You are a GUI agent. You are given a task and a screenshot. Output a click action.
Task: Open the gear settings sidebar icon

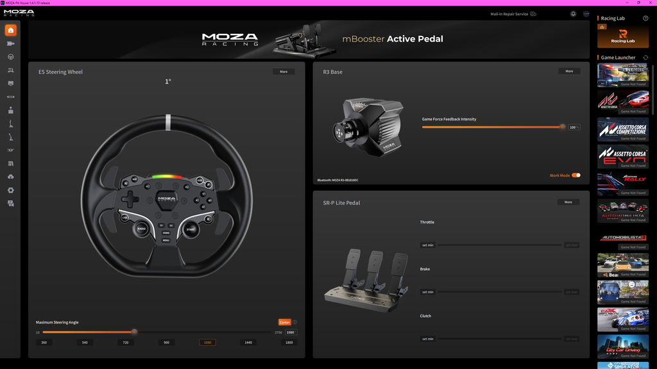click(10, 190)
